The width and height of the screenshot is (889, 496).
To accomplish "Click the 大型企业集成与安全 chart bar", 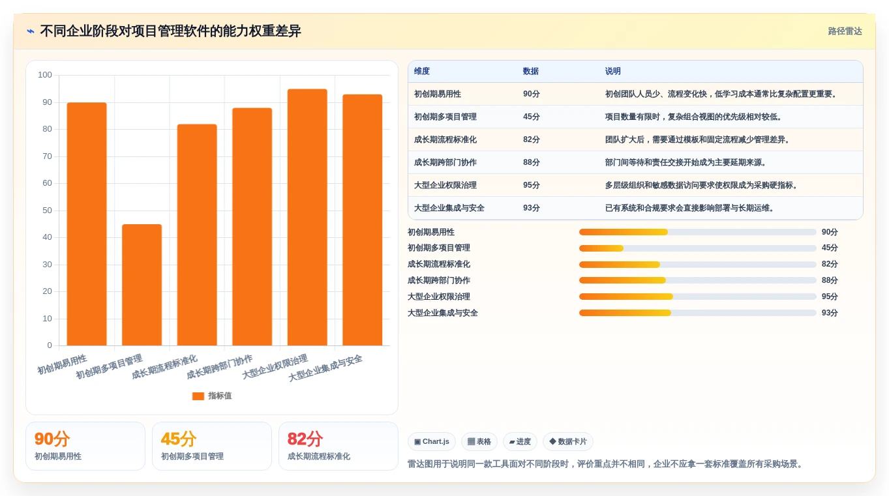I will (363, 220).
